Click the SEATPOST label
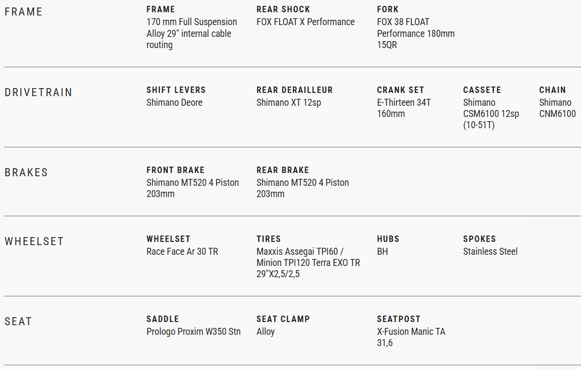This screenshot has height=369, width=581. click(x=399, y=319)
